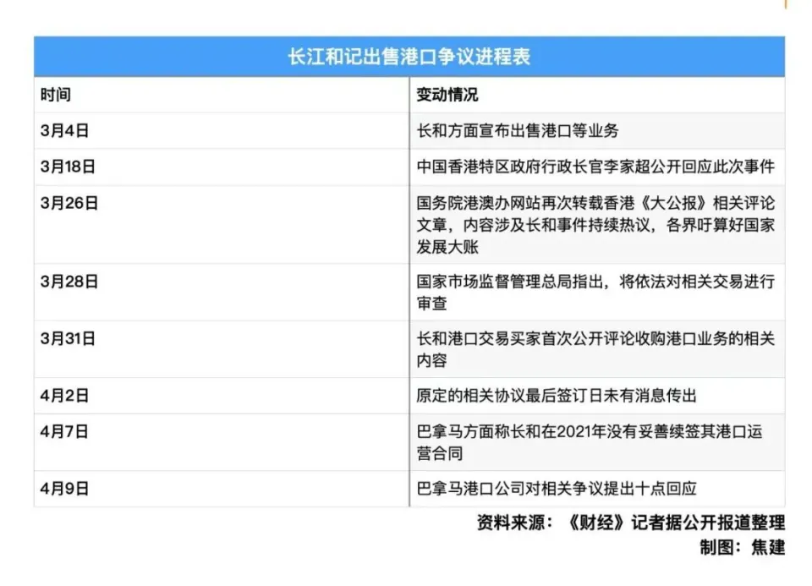This screenshot has height=586, width=812.
Task: Click the 3月18日 date cell
Action: pos(68,167)
